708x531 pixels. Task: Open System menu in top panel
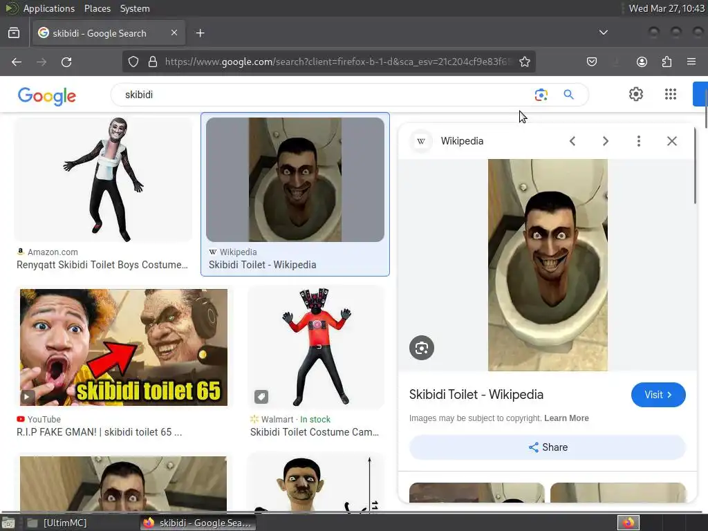135,8
